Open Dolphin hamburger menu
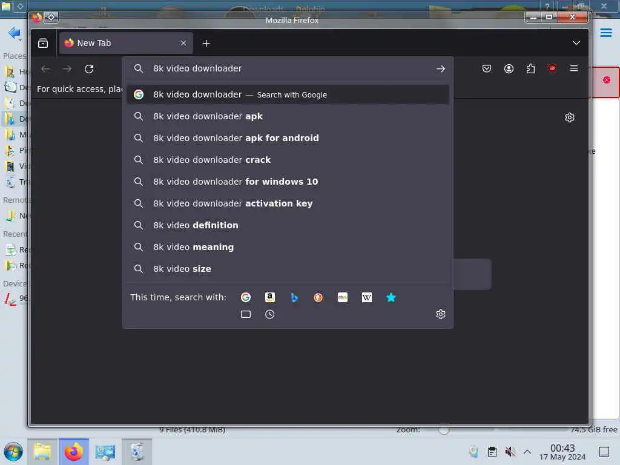The image size is (620, 465). (605, 33)
